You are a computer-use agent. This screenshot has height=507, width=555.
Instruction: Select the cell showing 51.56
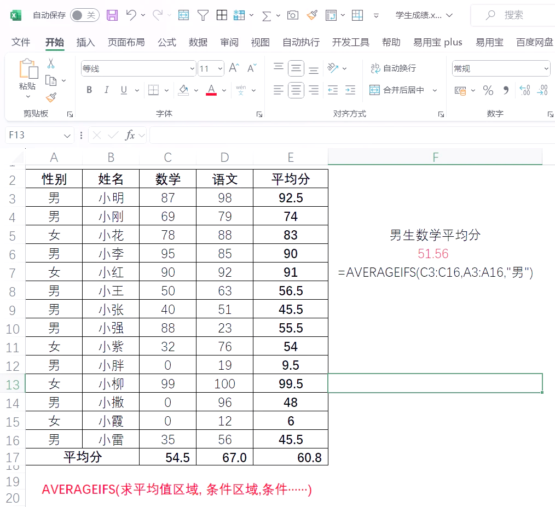click(435, 253)
